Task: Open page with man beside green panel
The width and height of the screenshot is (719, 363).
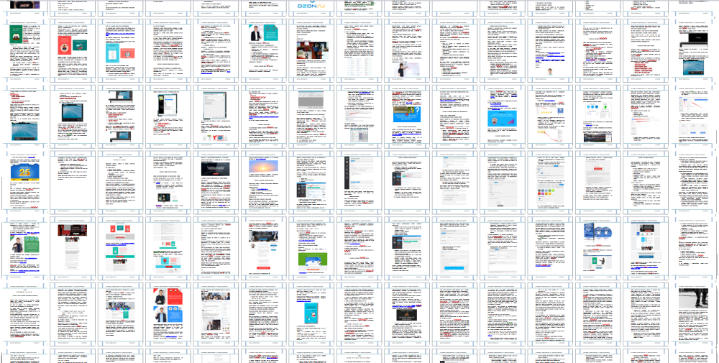Action: [x=24, y=248]
